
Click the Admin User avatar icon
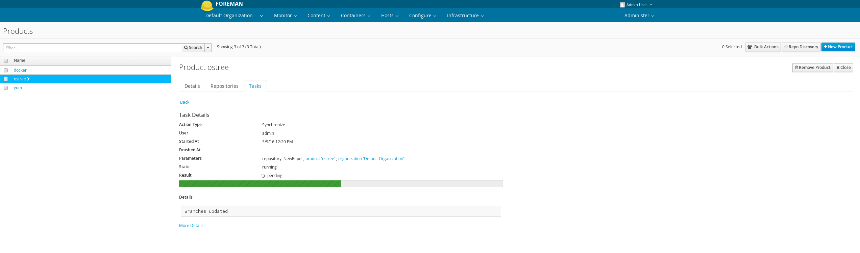[622, 5]
